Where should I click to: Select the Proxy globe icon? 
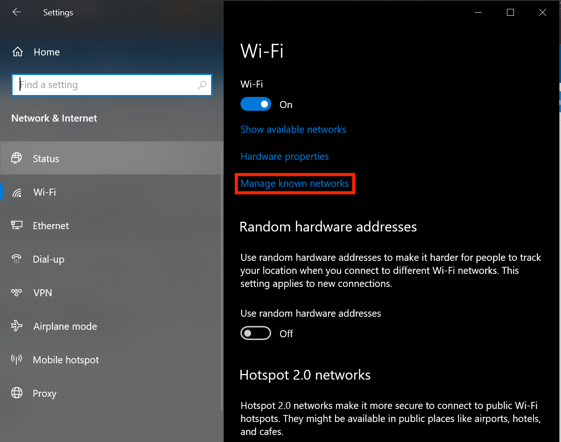pos(17,393)
